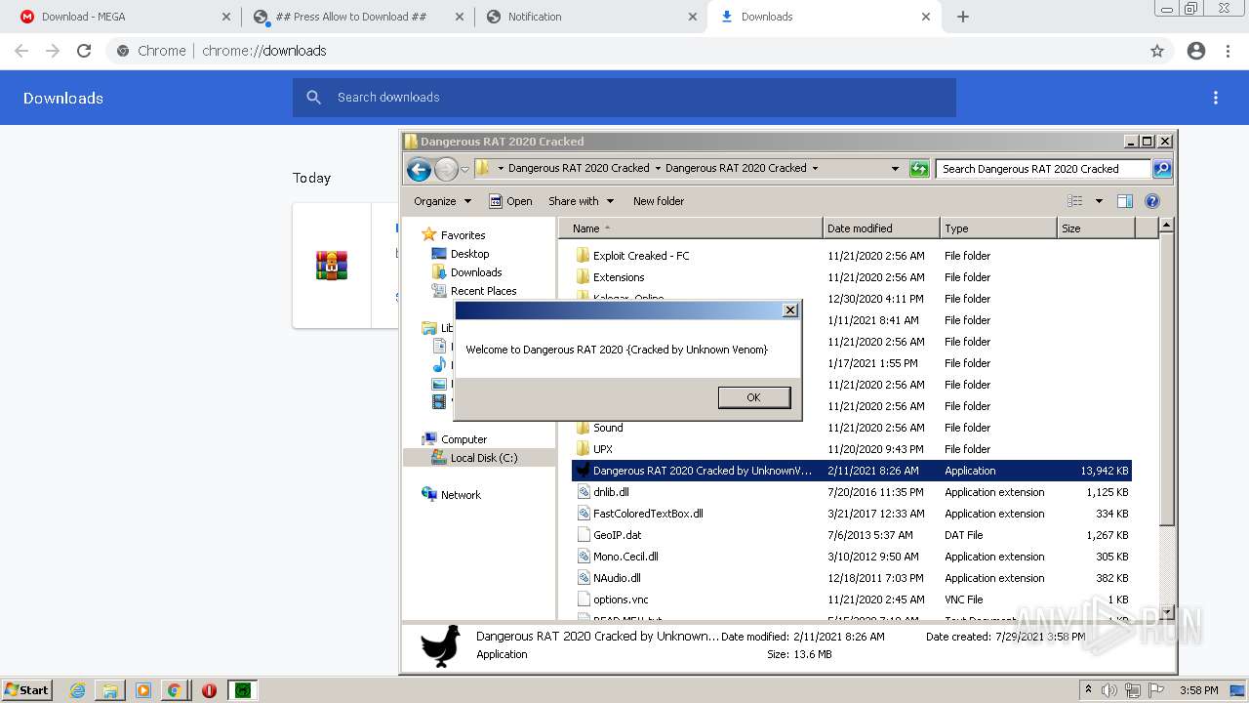Close the welcome message dialog

click(790, 310)
